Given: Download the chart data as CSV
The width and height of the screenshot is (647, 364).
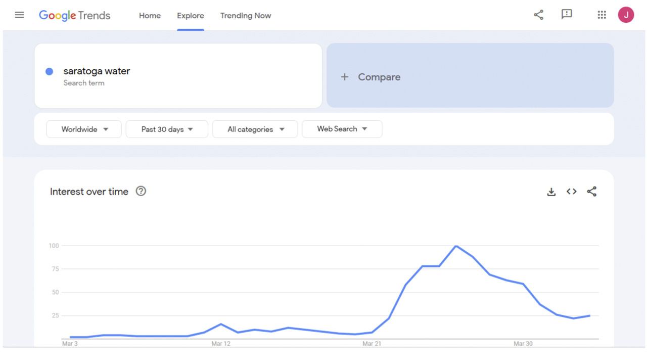Looking at the screenshot, I should click(x=551, y=192).
